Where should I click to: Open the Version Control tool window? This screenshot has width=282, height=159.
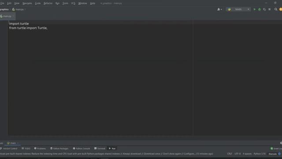[x=9, y=148]
